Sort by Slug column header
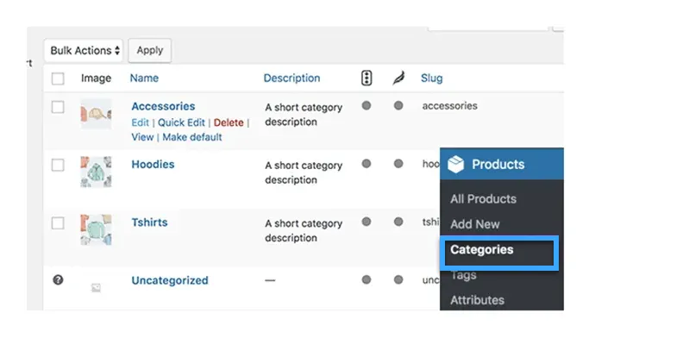 (x=431, y=78)
